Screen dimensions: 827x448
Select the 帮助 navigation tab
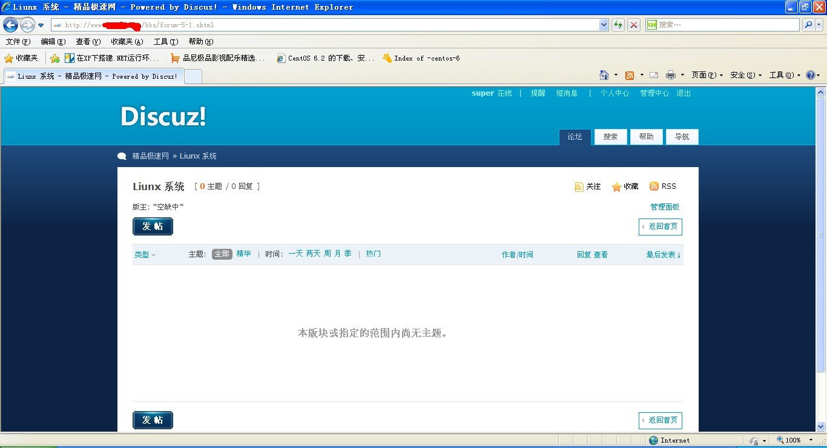point(646,137)
